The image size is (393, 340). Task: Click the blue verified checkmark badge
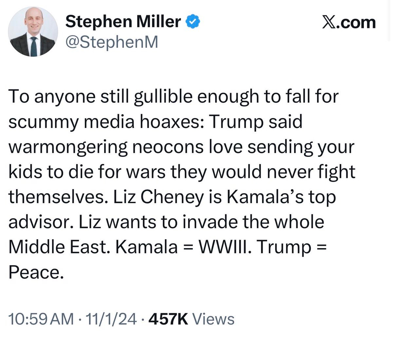click(193, 22)
